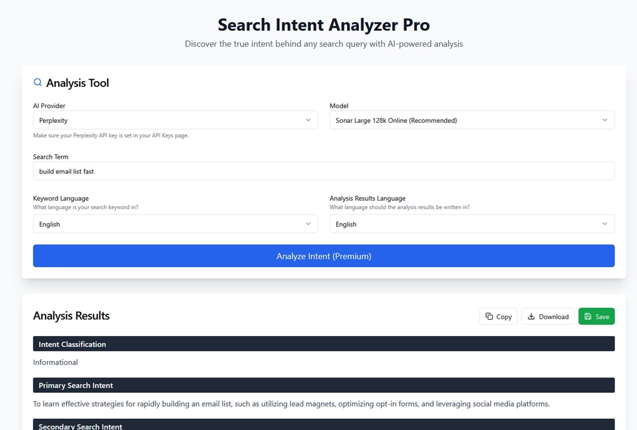The width and height of the screenshot is (637, 430).
Task: Click the Search Term field label
Action: (50, 157)
